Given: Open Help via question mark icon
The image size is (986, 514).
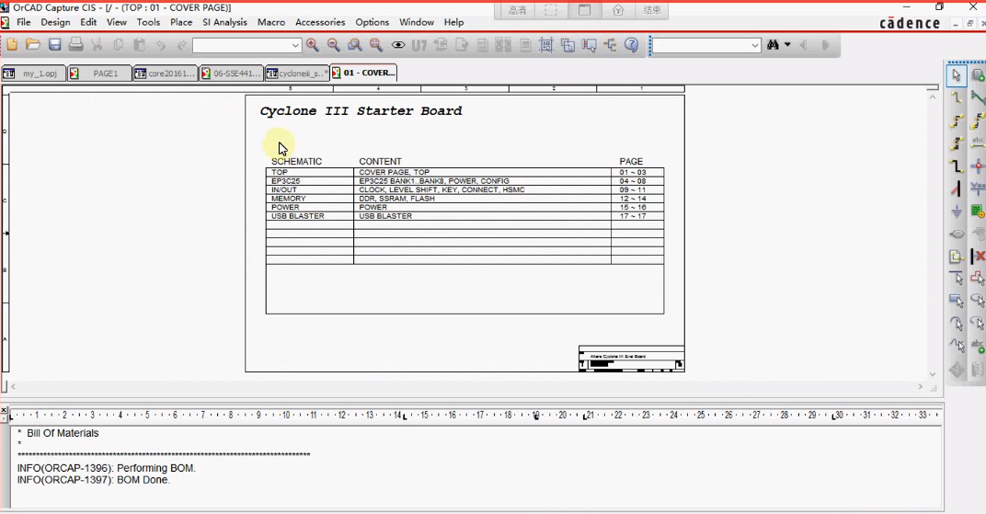Looking at the screenshot, I should (631, 45).
